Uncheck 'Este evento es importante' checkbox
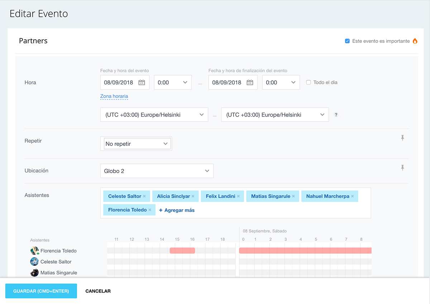The width and height of the screenshot is (430, 304). pyautogui.click(x=347, y=41)
